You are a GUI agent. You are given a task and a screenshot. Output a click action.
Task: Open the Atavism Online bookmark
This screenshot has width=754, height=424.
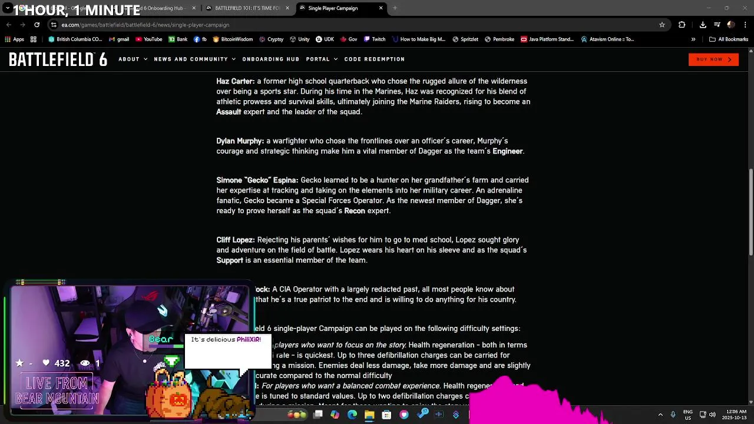[x=607, y=39]
